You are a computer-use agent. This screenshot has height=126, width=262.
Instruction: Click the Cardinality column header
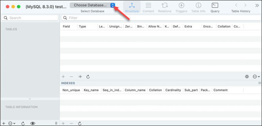[173, 90]
